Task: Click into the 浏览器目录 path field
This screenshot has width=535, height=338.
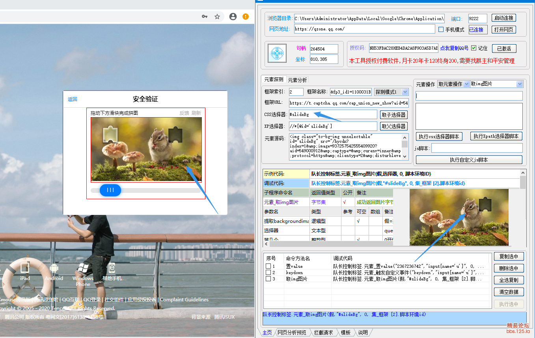Action: point(369,19)
